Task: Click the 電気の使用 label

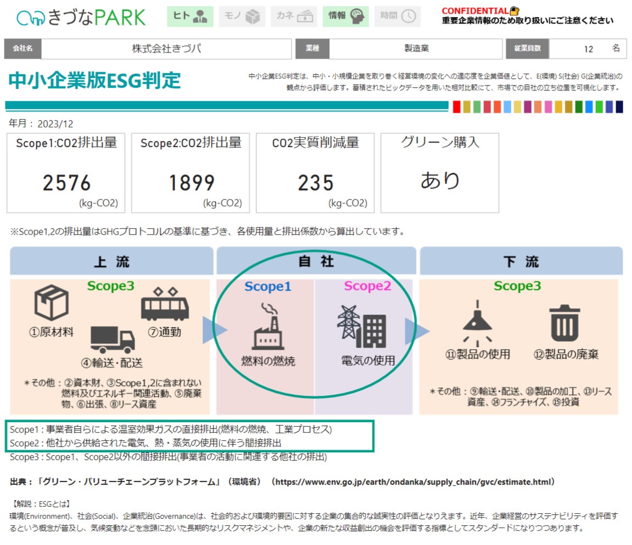Action: pyautogui.click(x=368, y=361)
